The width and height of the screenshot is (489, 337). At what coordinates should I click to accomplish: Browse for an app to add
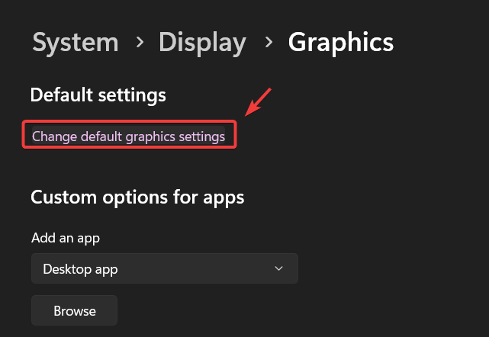point(74,310)
